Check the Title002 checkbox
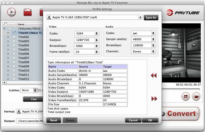This screenshot has width=205, height=132. pos(14,37)
